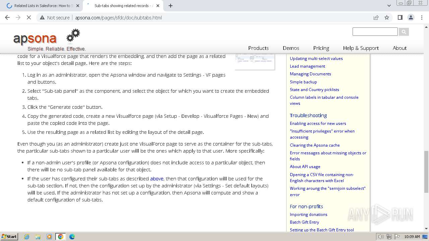The image size is (429, 241).
Task: Open the Windows Start menu
Action: tap(9, 237)
